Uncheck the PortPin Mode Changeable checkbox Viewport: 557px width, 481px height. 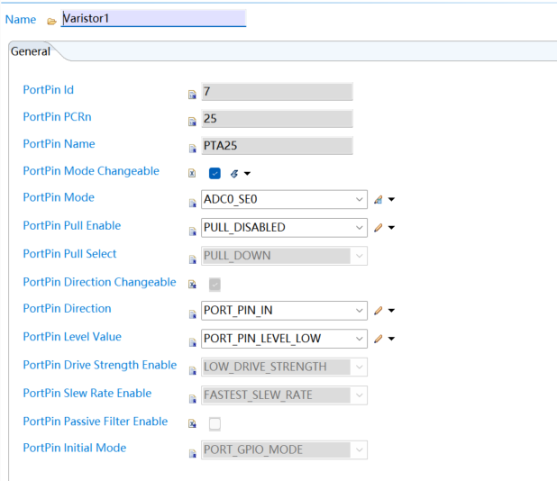215,173
